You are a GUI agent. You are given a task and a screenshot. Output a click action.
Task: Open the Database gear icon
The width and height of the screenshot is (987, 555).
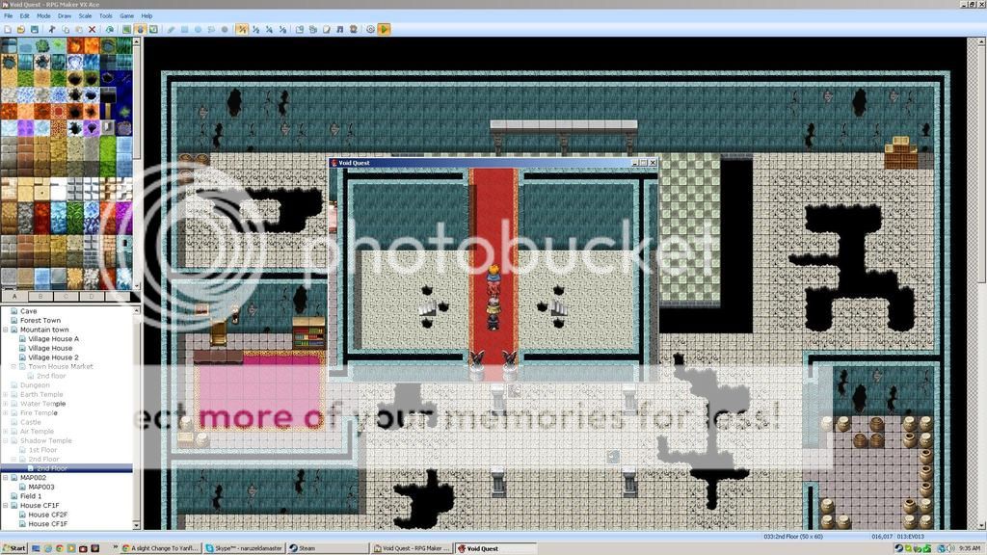pyautogui.click(x=370, y=29)
